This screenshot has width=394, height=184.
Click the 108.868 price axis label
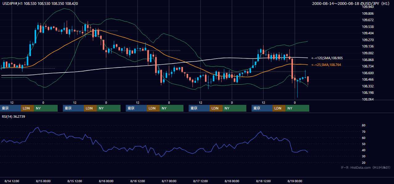368,60
